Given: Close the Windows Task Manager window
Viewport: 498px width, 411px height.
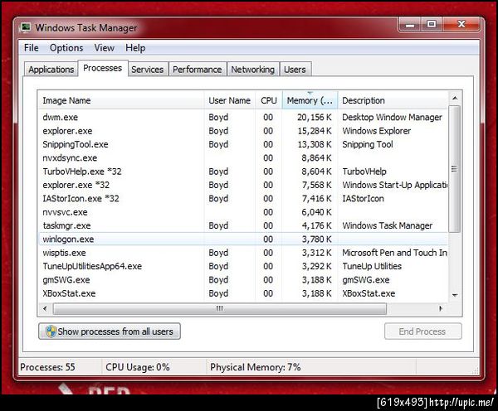Looking at the screenshot, I should tap(461, 25).
